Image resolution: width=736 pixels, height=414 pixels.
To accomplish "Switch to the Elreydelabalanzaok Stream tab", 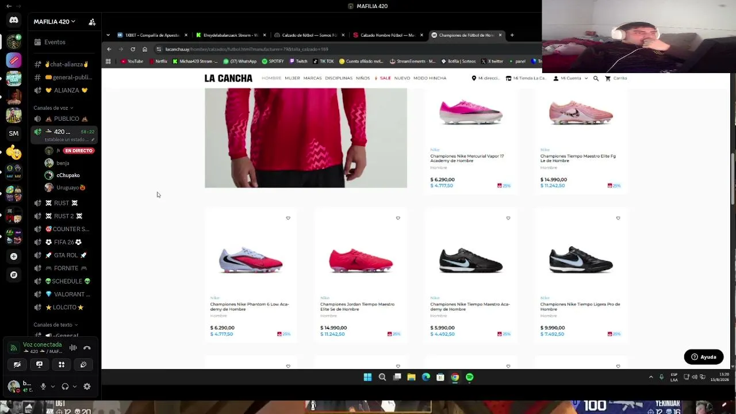I will point(231,35).
